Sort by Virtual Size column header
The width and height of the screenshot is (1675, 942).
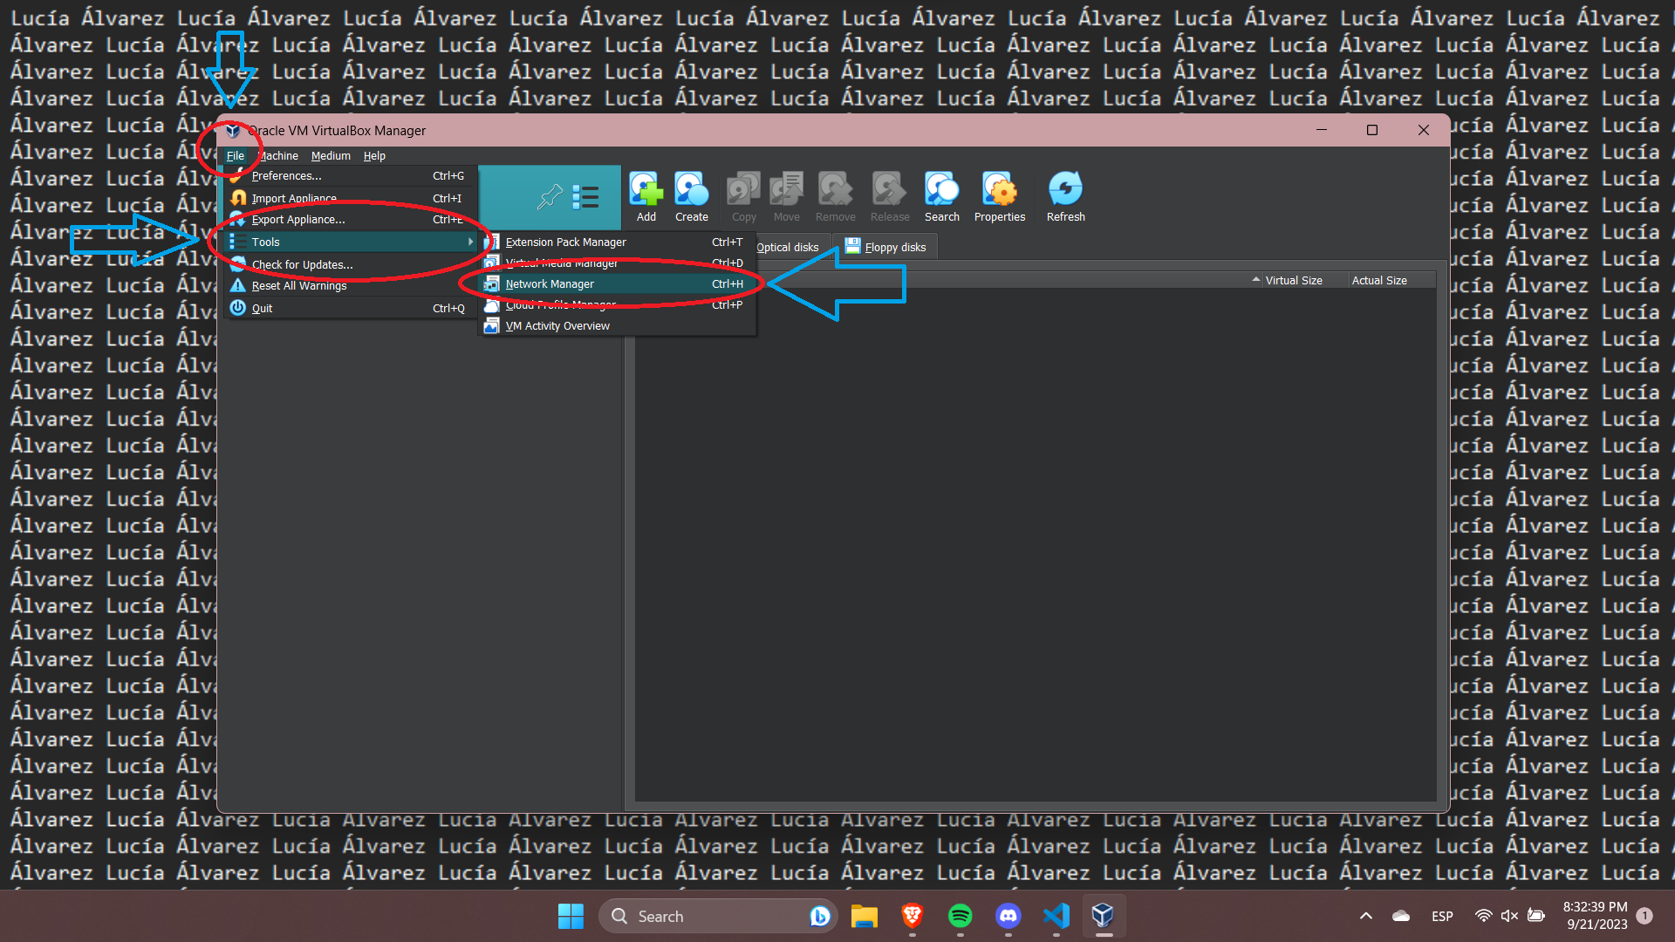(1293, 281)
